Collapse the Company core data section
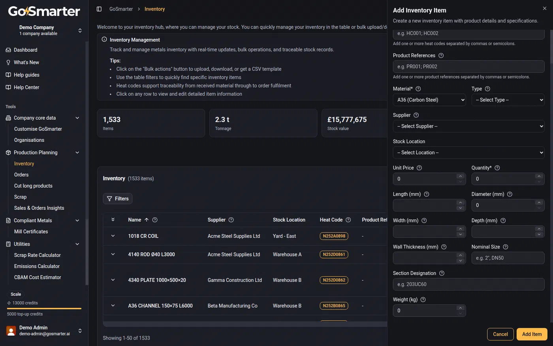Image resolution: width=553 pixels, height=346 pixels. (77, 118)
